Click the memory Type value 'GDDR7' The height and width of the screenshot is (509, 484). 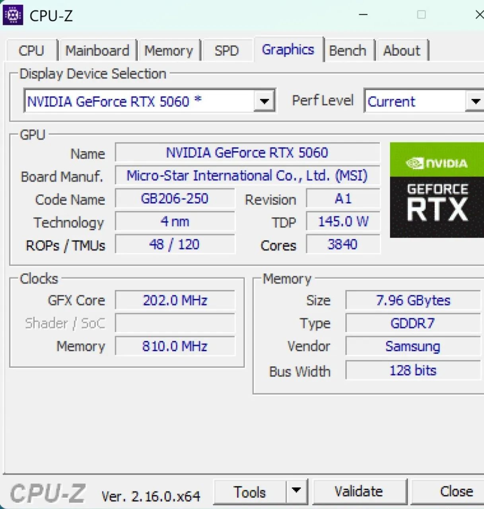(413, 323)
